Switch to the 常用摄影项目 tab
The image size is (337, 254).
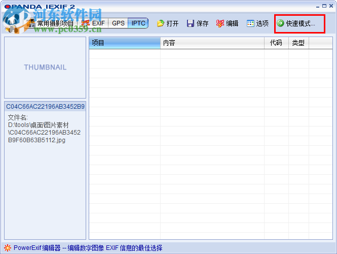51,23
